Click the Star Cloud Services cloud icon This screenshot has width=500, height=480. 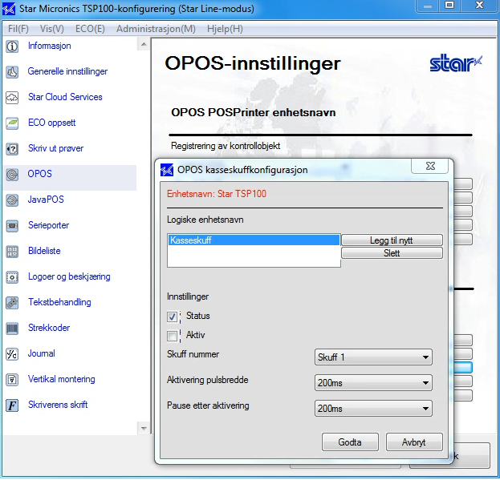12,98
